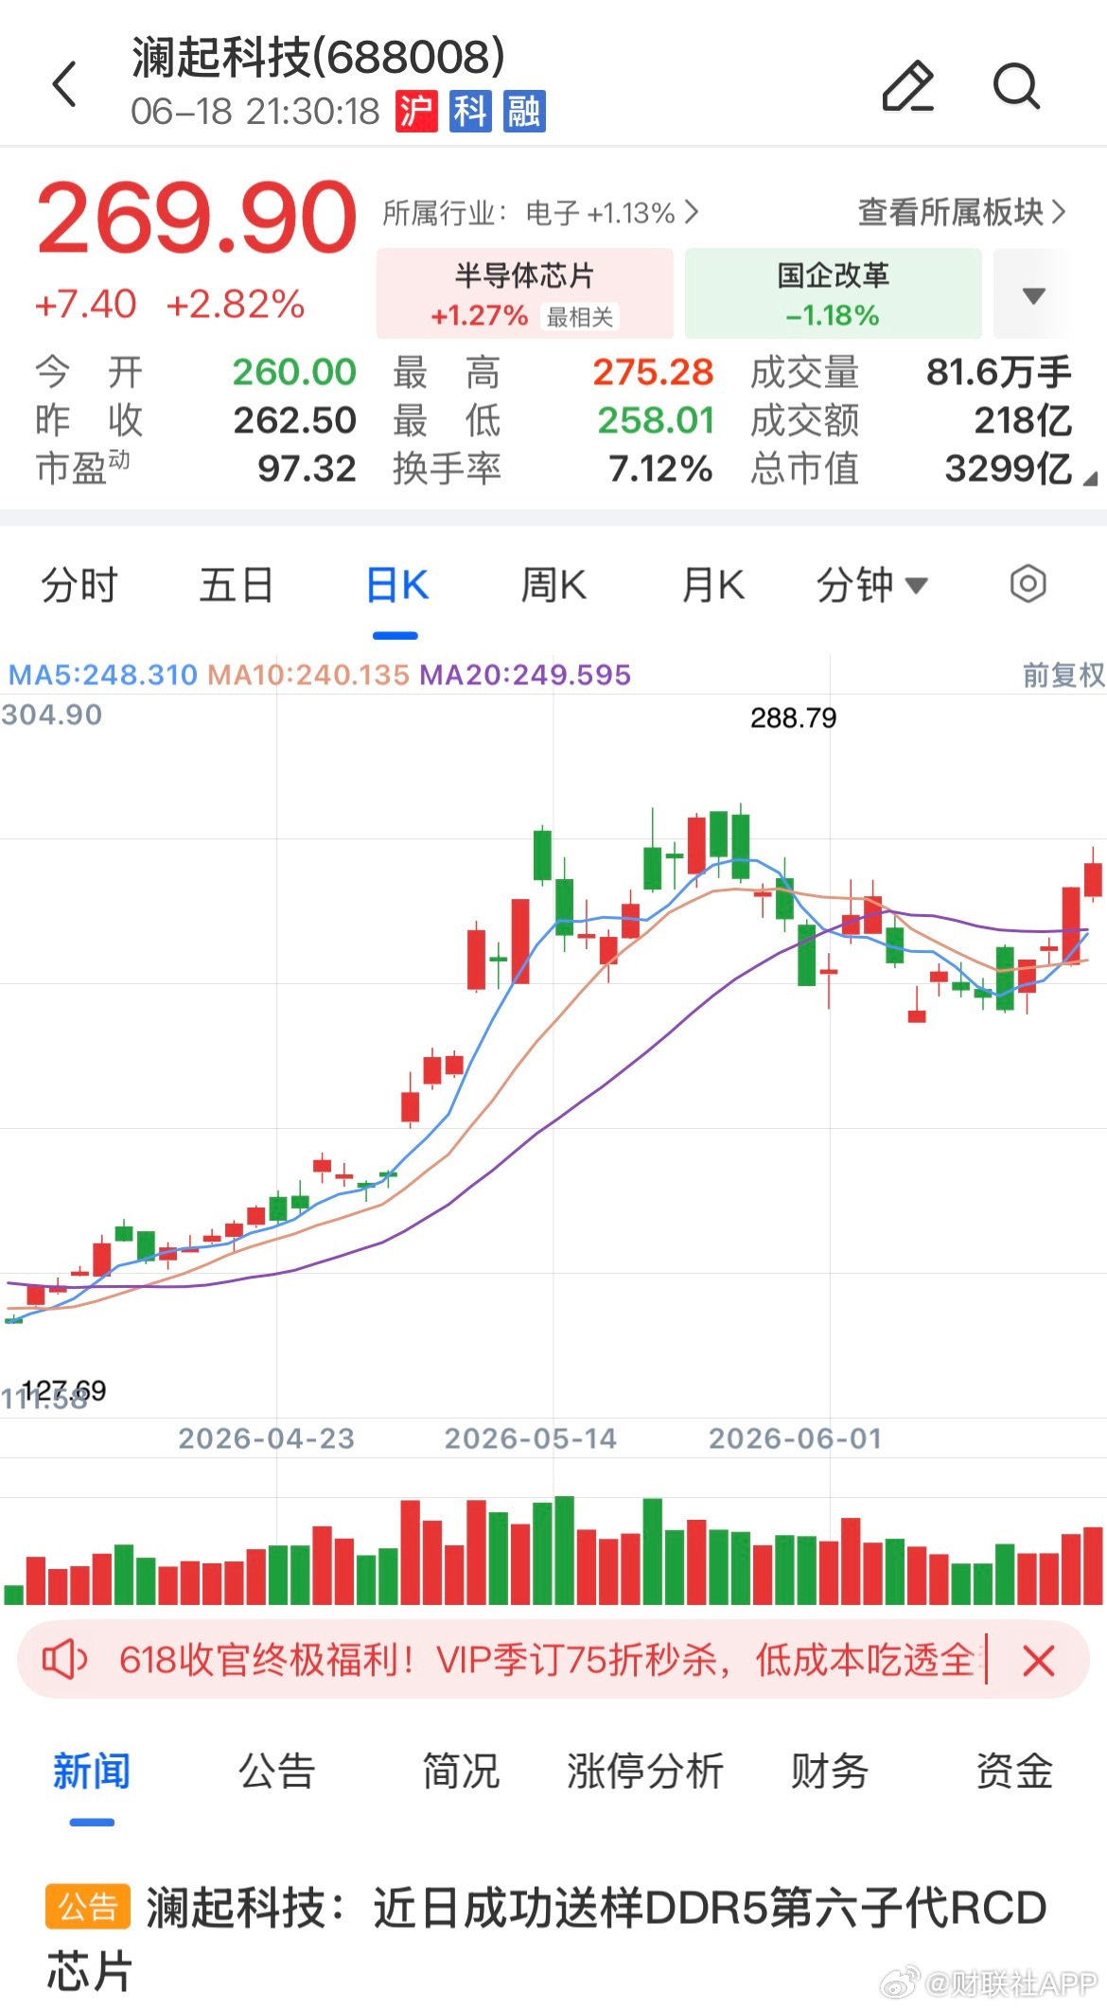Open chart settings hexagon icon
Viewport: 1107px width, 2010px height.
coord(1028,584)
